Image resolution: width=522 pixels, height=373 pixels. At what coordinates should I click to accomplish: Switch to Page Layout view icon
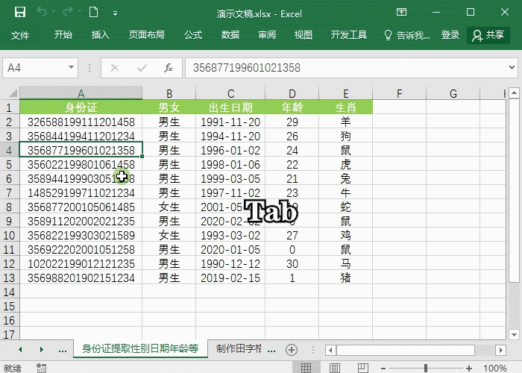coord(335,368)
